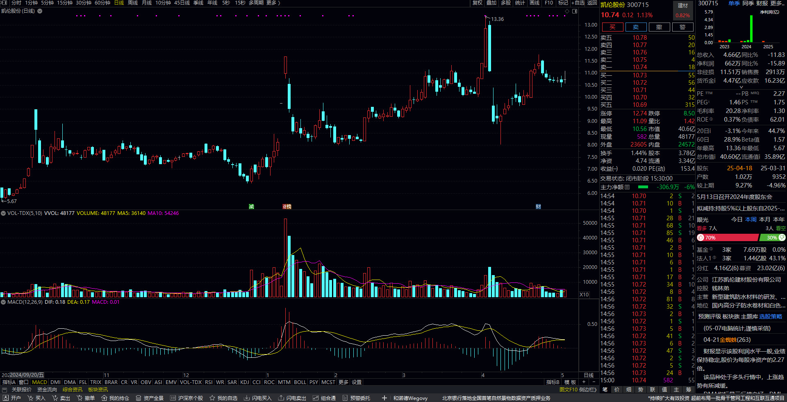Select 本月 in the 眼光 sentiment row
The width and height of the screenshot is (787, 402).
pyautogui.click(x=765, y=219)
